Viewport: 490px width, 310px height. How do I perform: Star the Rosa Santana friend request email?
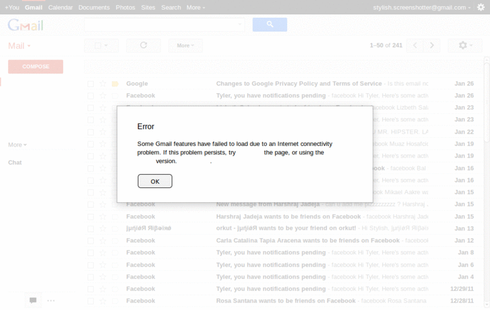tap(102, 301)
